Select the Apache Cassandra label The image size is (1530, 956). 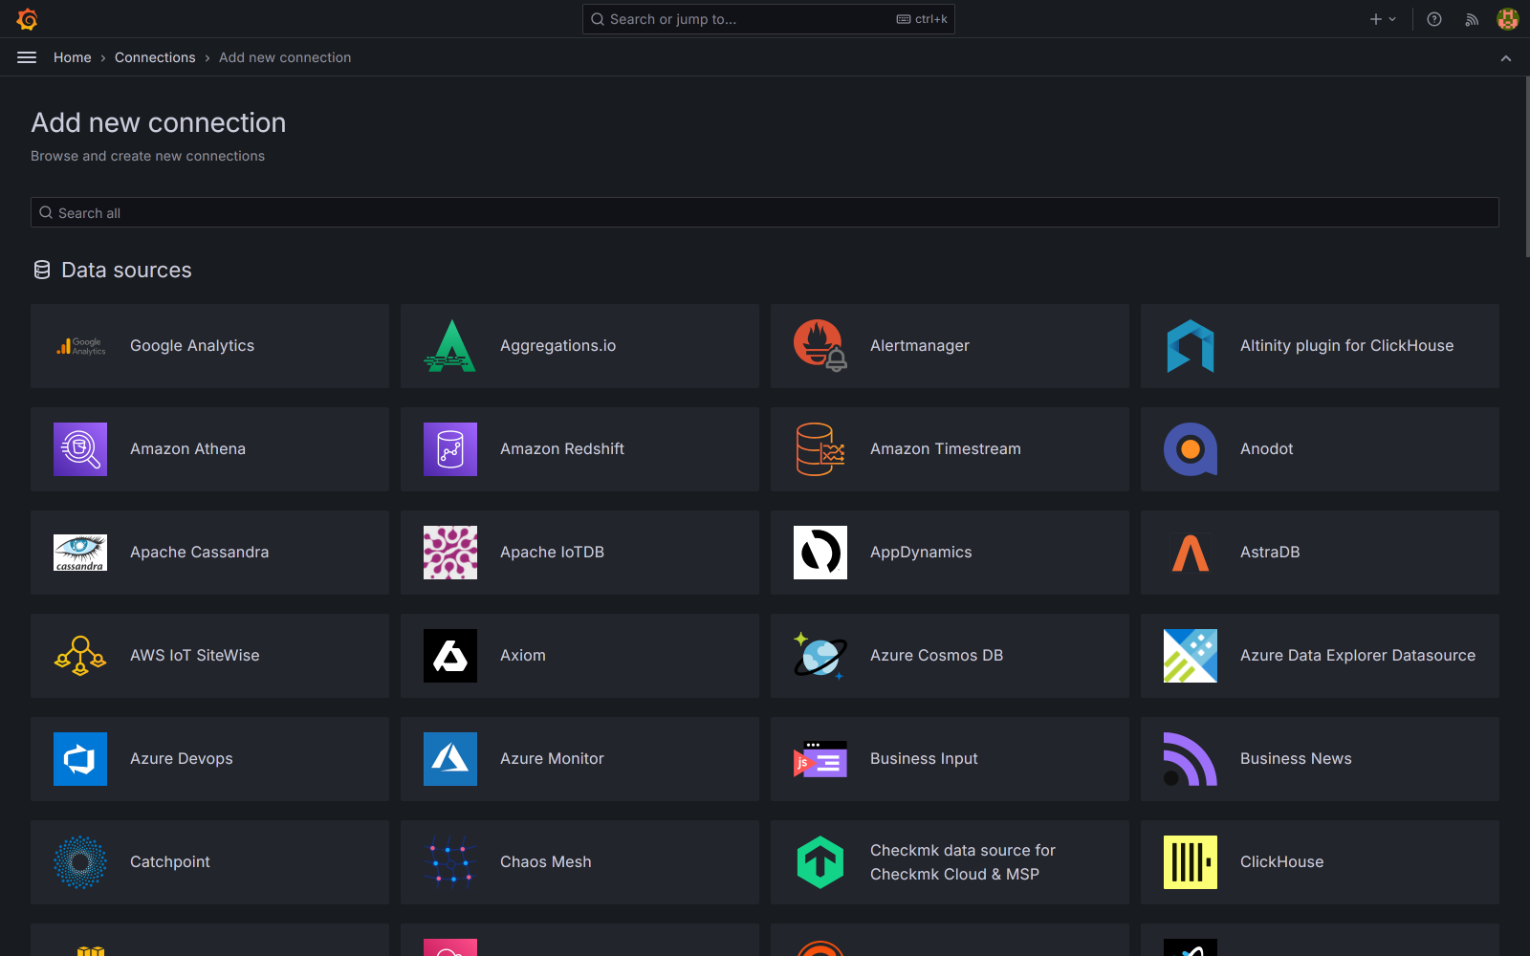click(200, 553)
